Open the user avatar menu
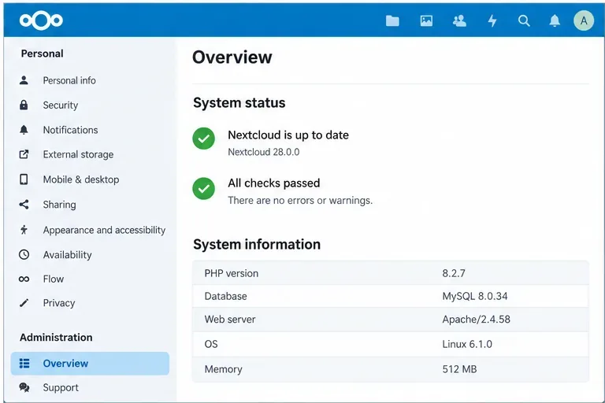The height and width of the screenshot is (403, 605). tap(584, 20)
